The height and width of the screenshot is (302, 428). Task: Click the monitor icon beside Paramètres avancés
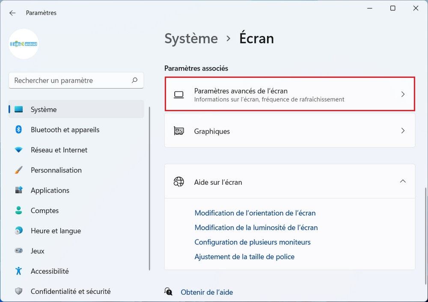[x=178, y=94]
